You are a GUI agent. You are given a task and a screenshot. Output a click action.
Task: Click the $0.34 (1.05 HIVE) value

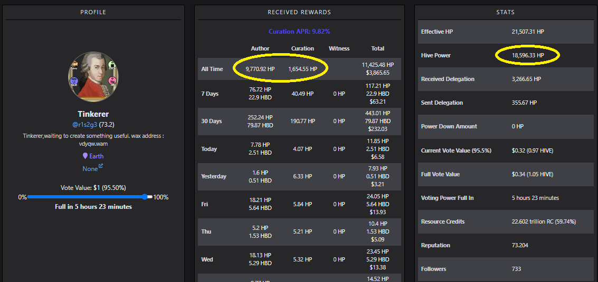pyautogui.click(x=533, y=174)
